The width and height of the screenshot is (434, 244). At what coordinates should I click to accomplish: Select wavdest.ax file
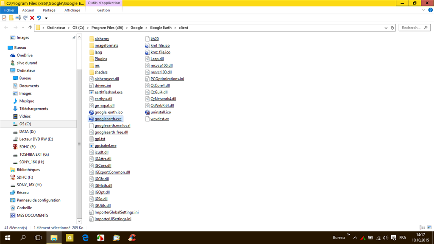(157, 119)
